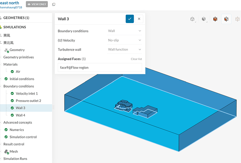Open the Turbulence wall dropdown
Viewport: 241px width, 163px height.
(125, 50)
